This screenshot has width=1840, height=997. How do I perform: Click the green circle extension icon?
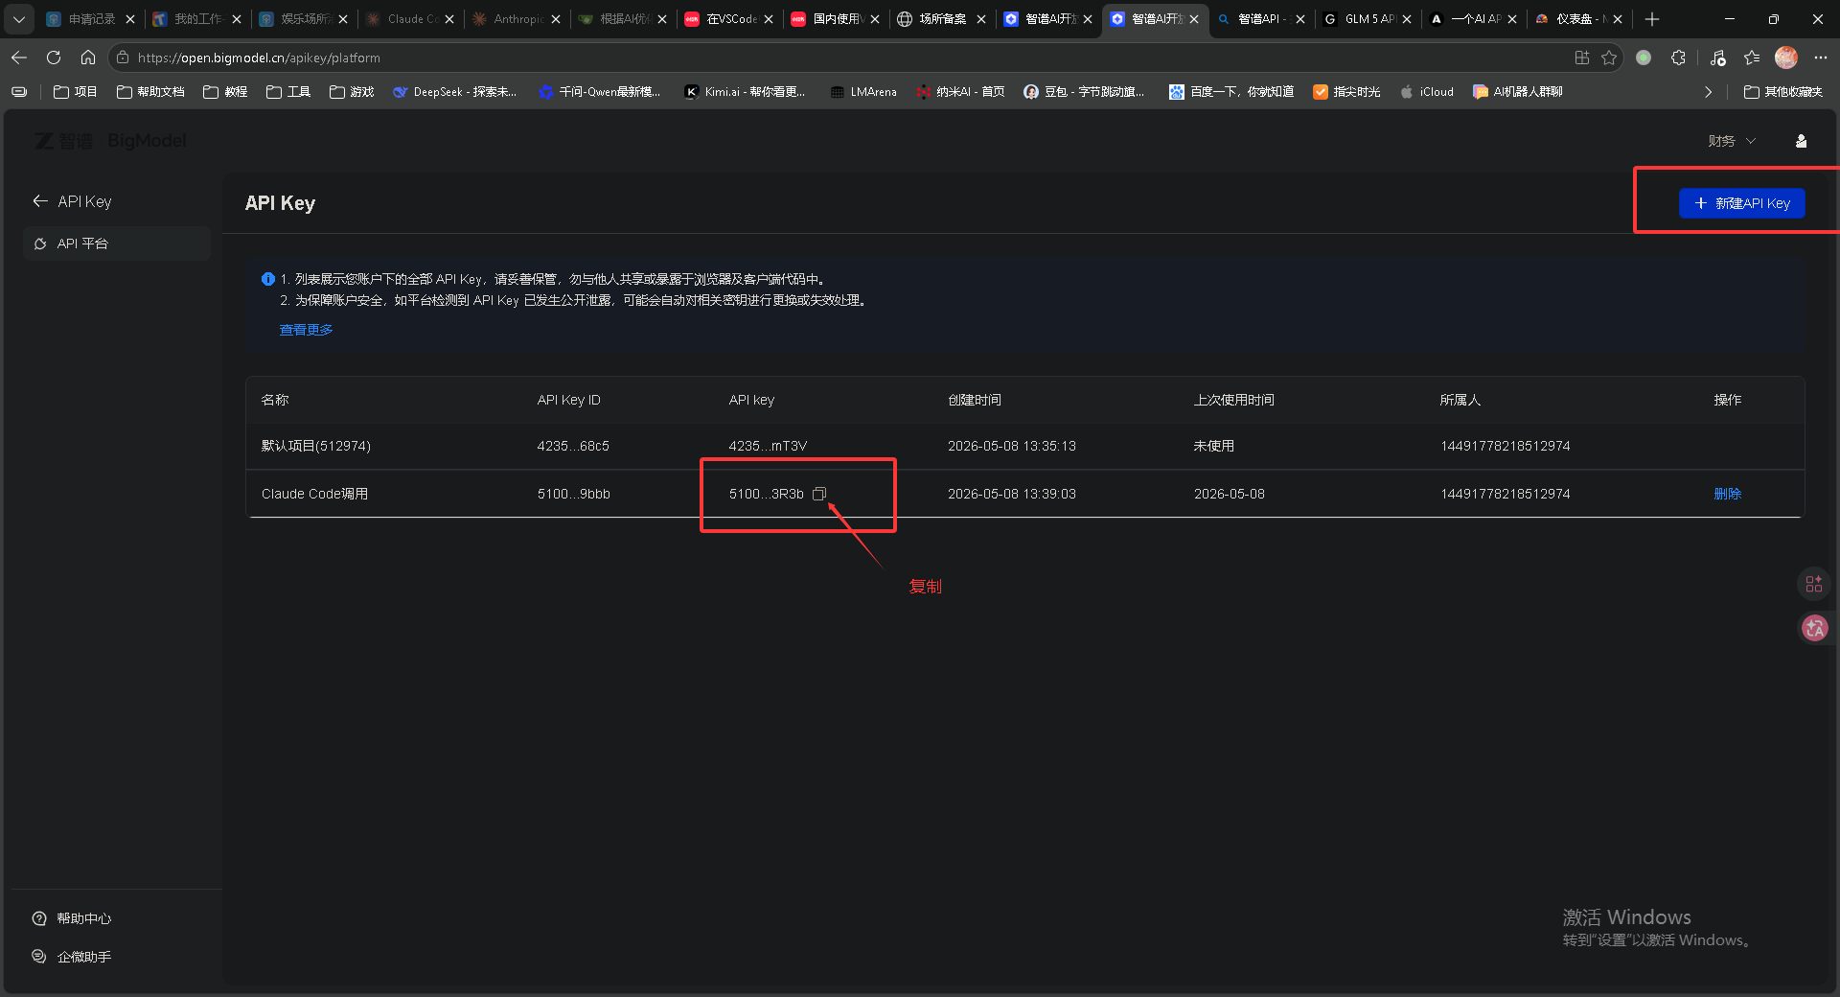[x=1644, y=58]
